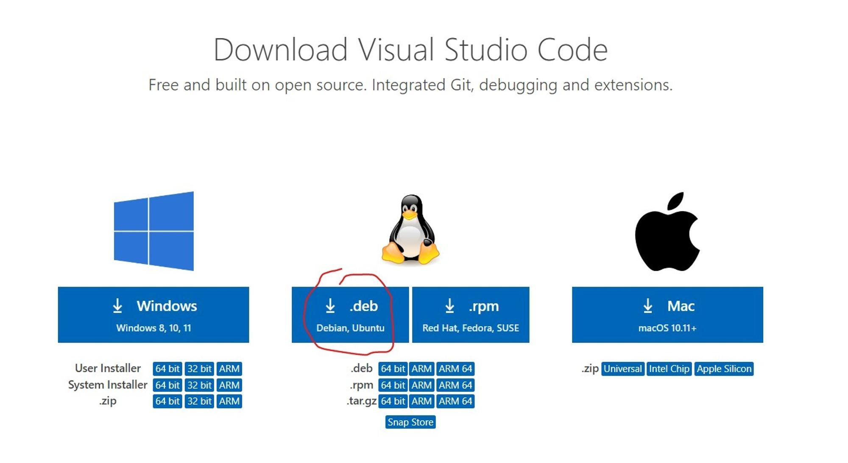Download the Windows installer via main button
This screenshot has width=848, height=463.
click(x=153, y=315)
